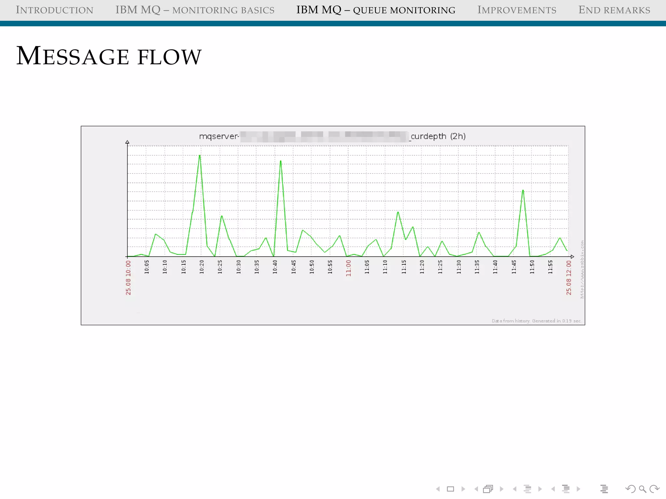Viewport: 666px width, 499px height.
Task: Click the 11:55 time axis label
Action: (x=550, y=267)
